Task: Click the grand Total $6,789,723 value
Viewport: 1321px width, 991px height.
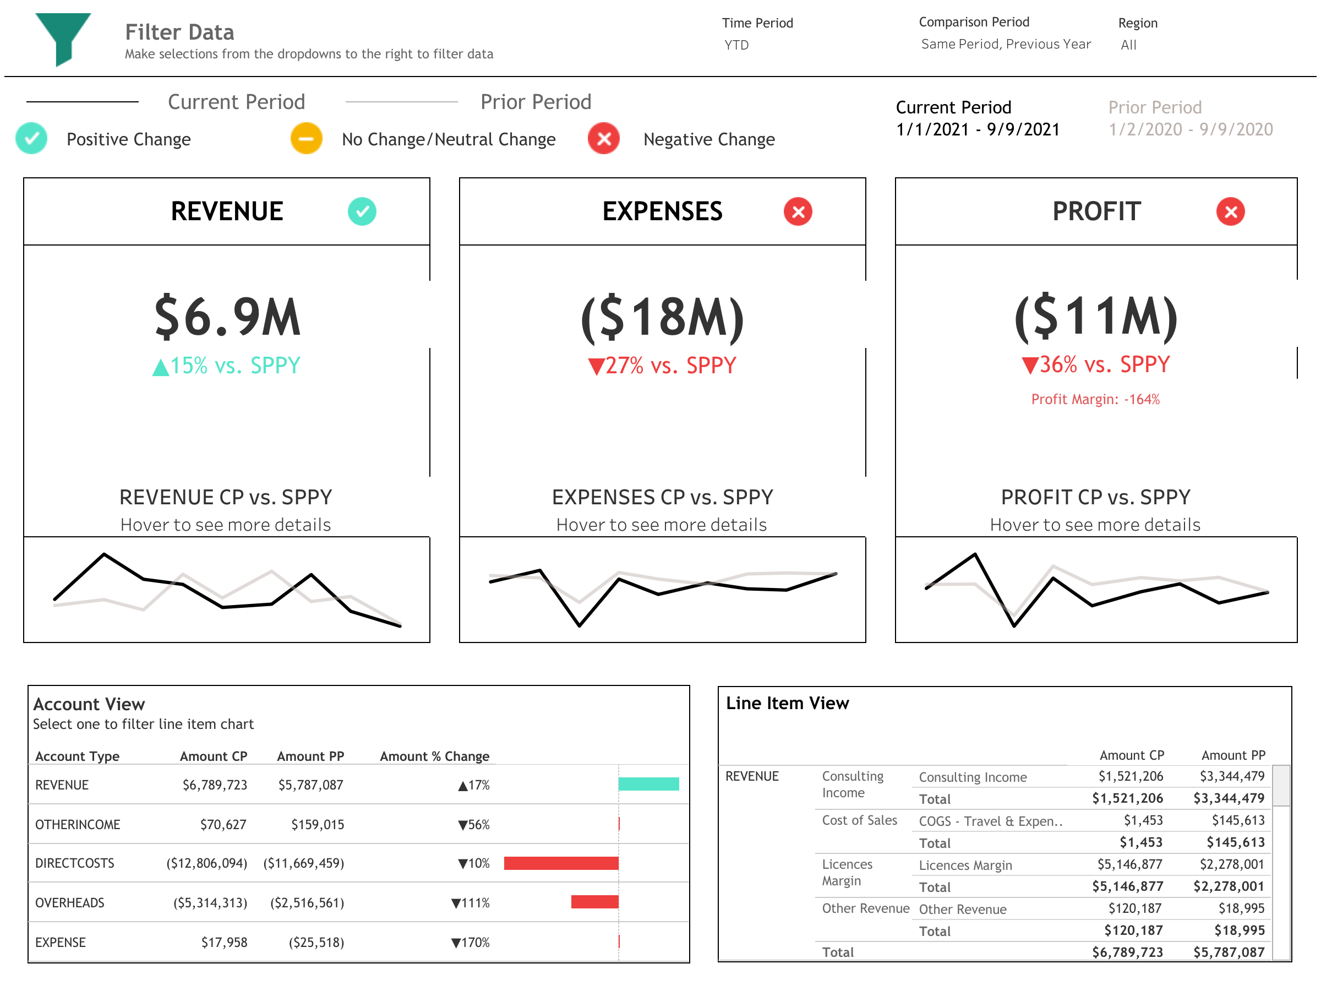Action: point(1127,951)
